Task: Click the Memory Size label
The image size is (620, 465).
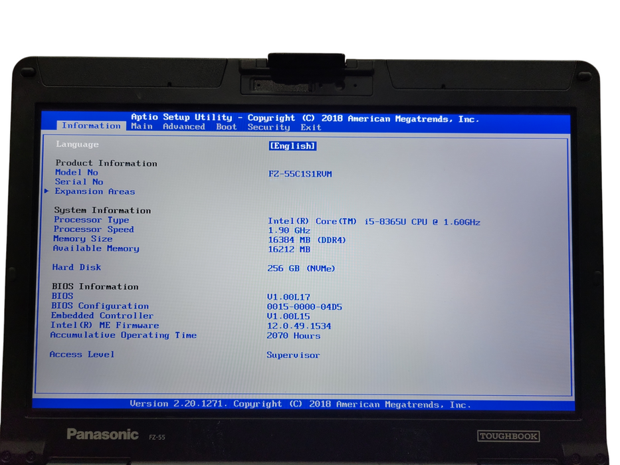Action: click(x=82, y=239)
